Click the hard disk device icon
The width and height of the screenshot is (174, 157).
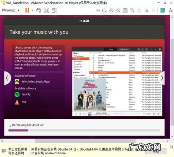tap(104, 11)
